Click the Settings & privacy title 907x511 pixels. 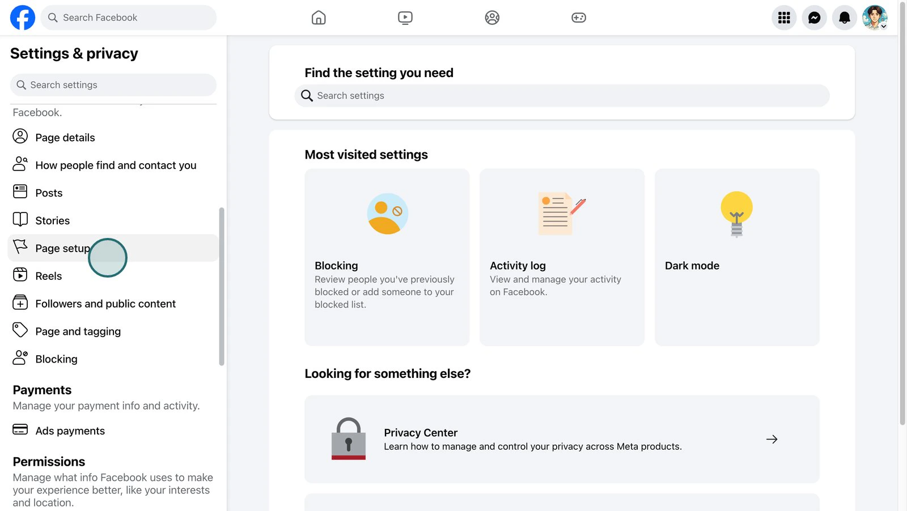[x=74, y=53]
